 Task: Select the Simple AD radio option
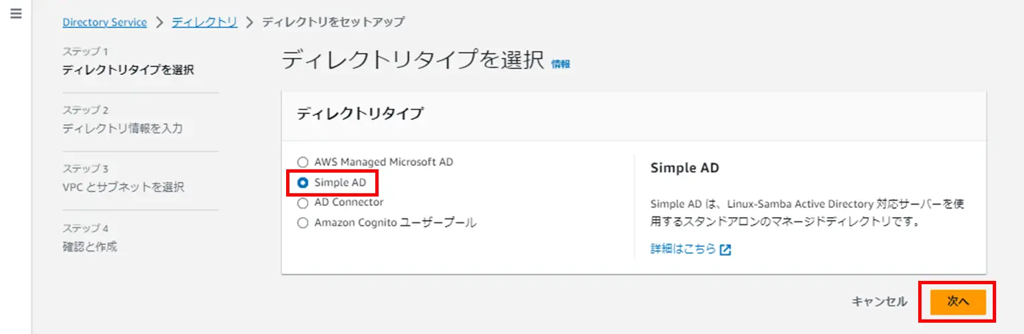(x=303, y=183)
